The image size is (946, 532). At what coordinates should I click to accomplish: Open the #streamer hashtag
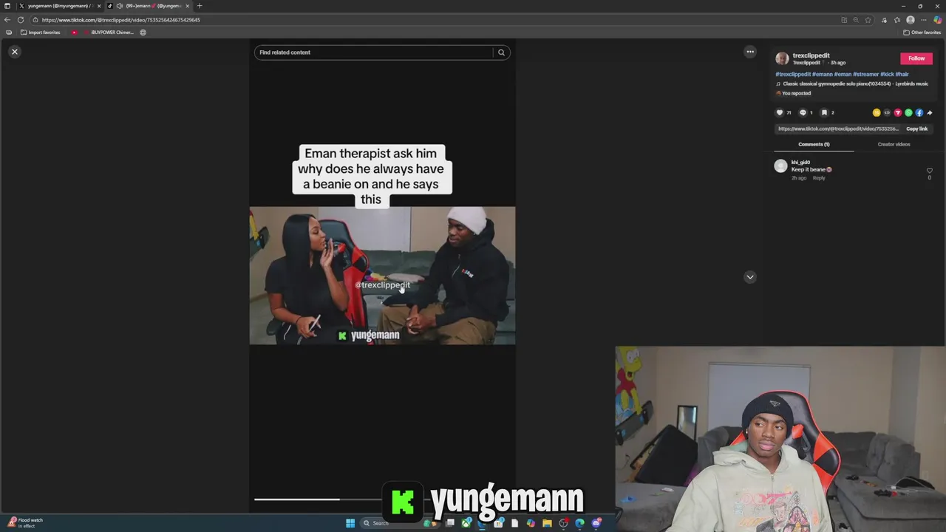click(865, 75)
